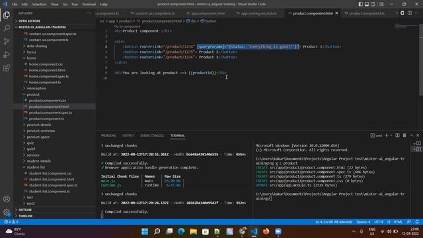Click the cmd terminal label in panel
The width and height of the screenshot is (423, 238).
[x=376, y=136]
